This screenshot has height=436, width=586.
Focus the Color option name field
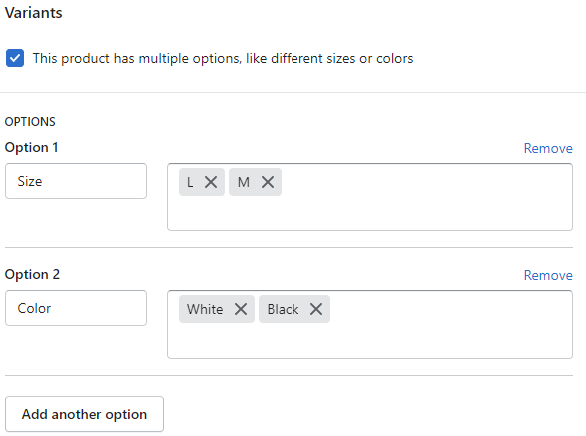click(x=76, y=308)
